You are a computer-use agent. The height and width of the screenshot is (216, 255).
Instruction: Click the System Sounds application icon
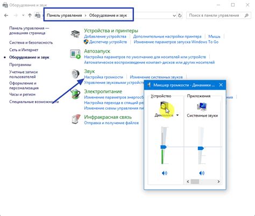tap(202, 106)
